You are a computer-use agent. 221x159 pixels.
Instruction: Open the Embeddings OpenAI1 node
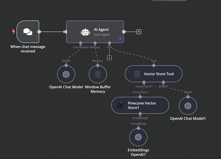pyautogui.click(x=138, y=137)
